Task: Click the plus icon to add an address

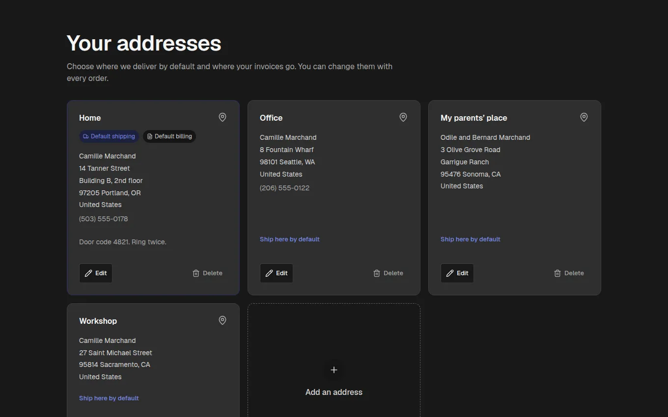Action: pyautogui.click(x=334, y=370)
